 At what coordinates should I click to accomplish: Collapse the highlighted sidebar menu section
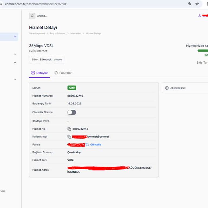pyautogui.click(x=15, y=37)
